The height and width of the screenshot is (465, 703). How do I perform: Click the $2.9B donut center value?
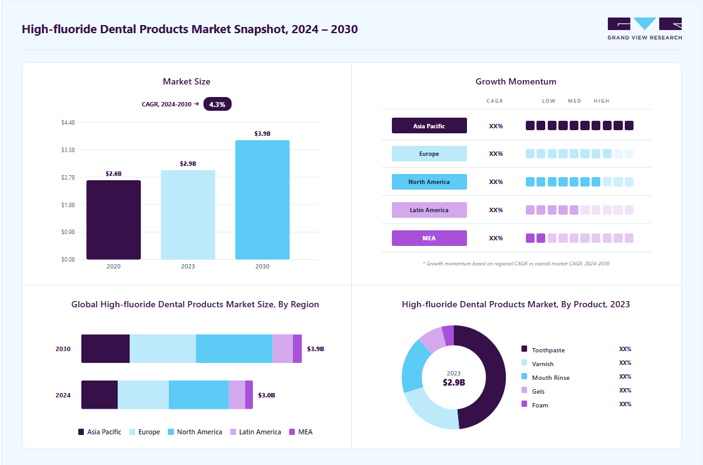(x=454, y=382)
